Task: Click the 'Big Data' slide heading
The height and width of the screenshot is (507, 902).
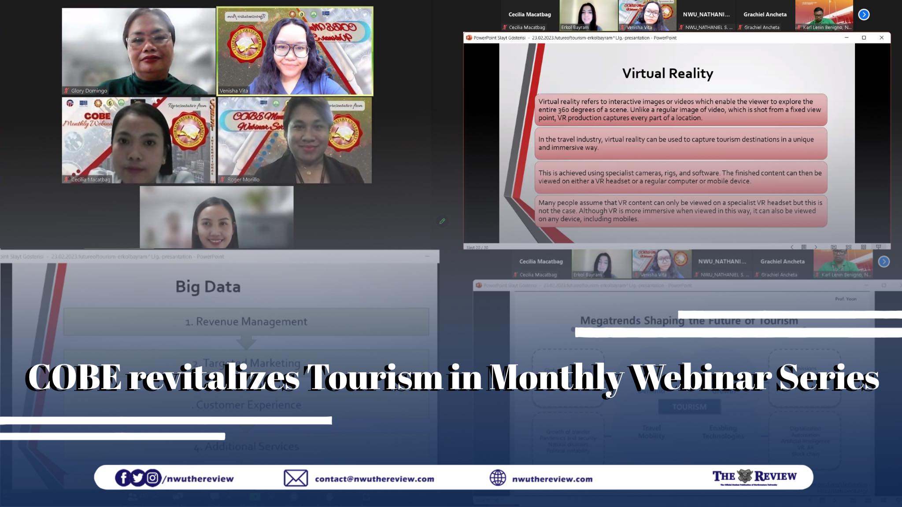Action: (x=208, y=287)
